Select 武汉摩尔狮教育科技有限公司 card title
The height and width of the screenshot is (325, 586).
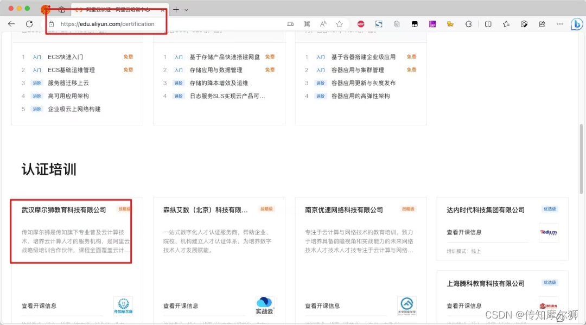[x=64, y=210]
